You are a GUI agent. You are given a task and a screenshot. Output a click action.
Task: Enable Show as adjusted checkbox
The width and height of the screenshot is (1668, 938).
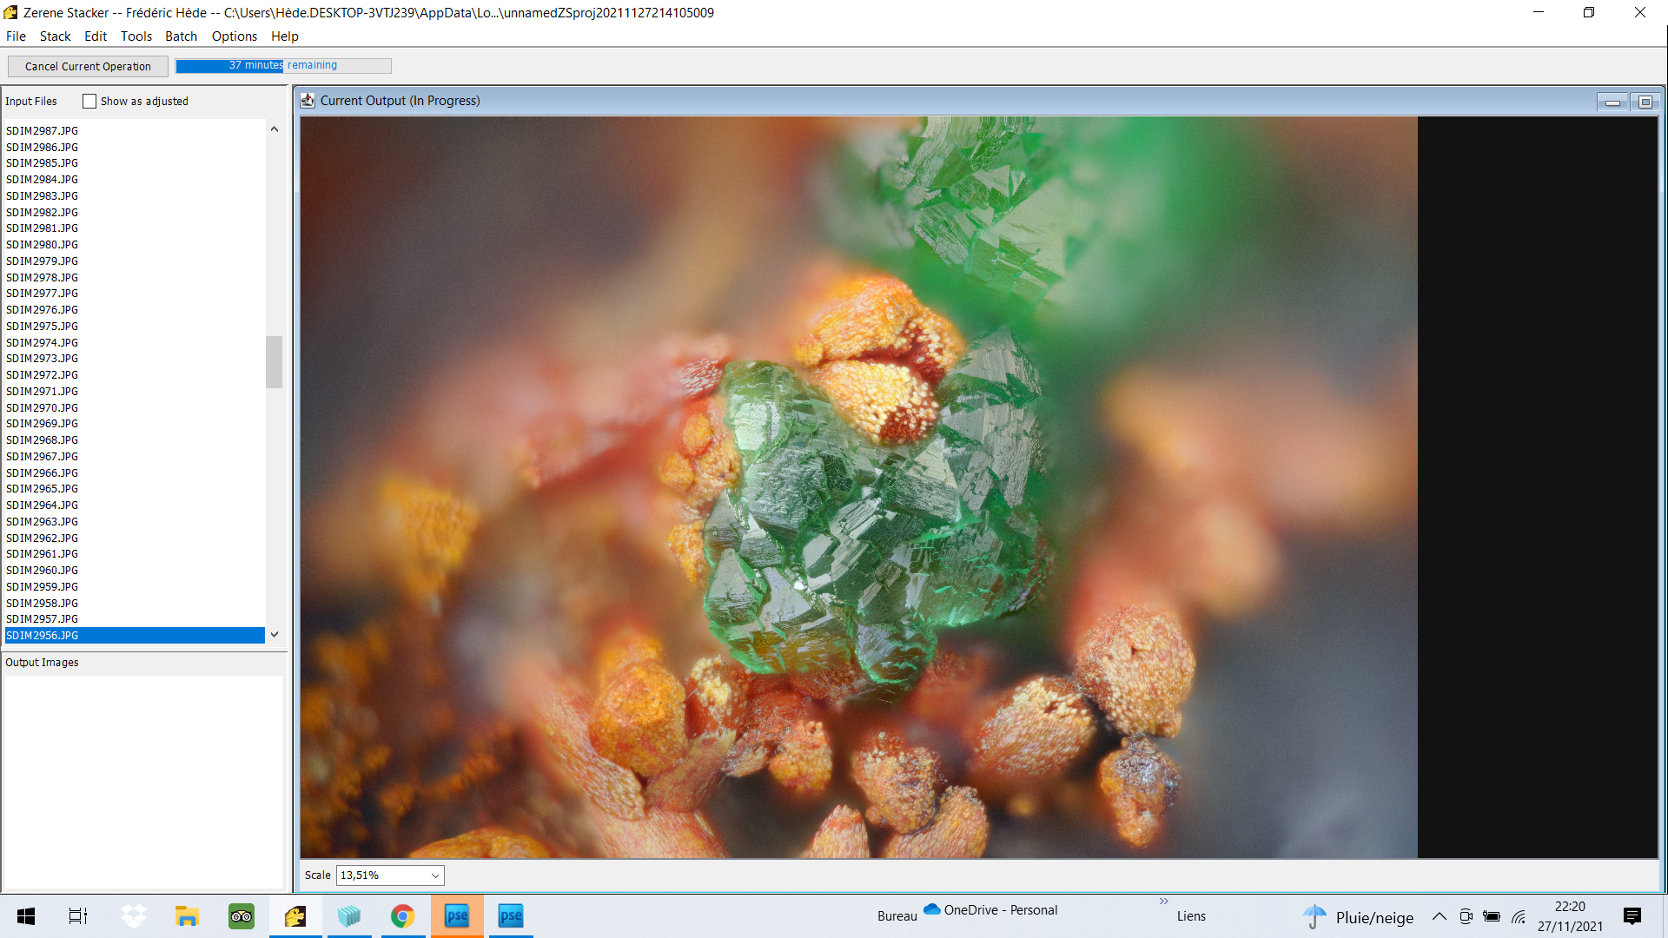[x=89, y=102]
